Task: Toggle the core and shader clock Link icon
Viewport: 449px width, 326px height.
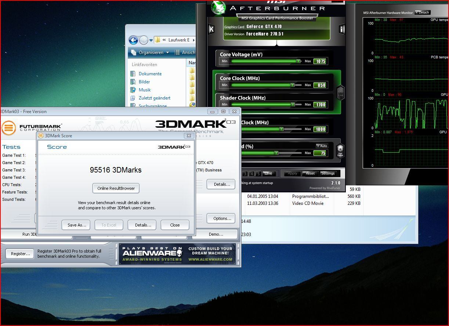Action: (340, 93)
